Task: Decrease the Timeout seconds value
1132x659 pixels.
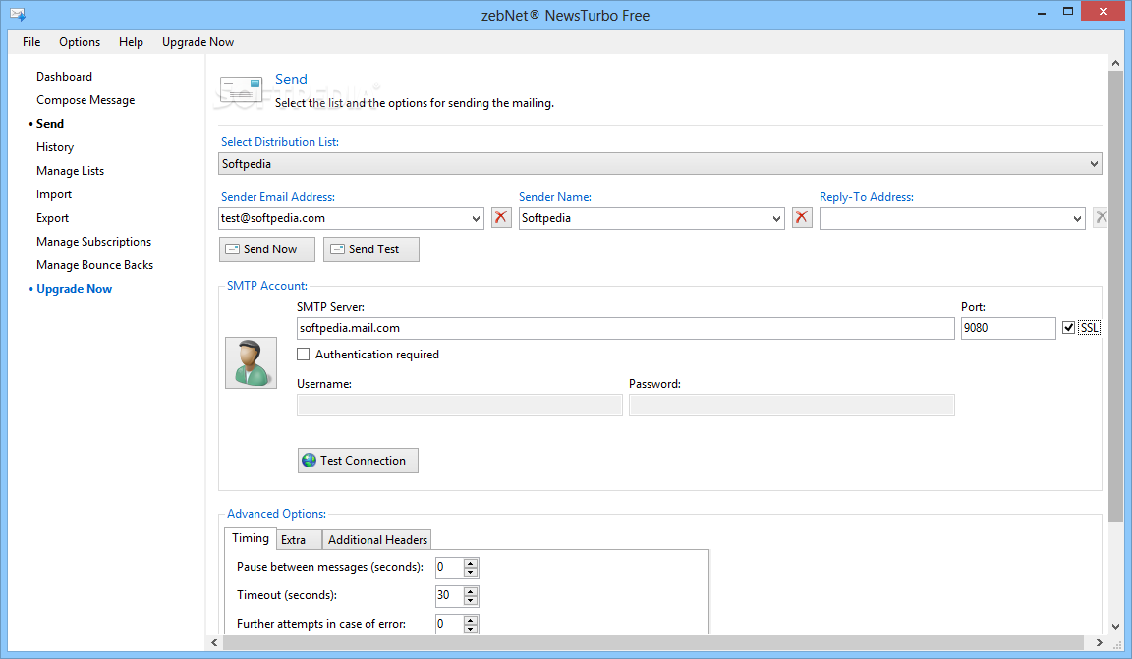Action: coord(470,600)
